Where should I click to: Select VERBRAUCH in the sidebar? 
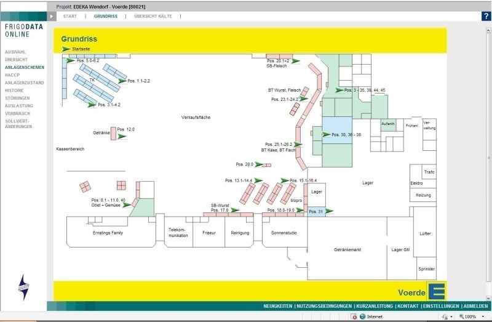point(17,113)
